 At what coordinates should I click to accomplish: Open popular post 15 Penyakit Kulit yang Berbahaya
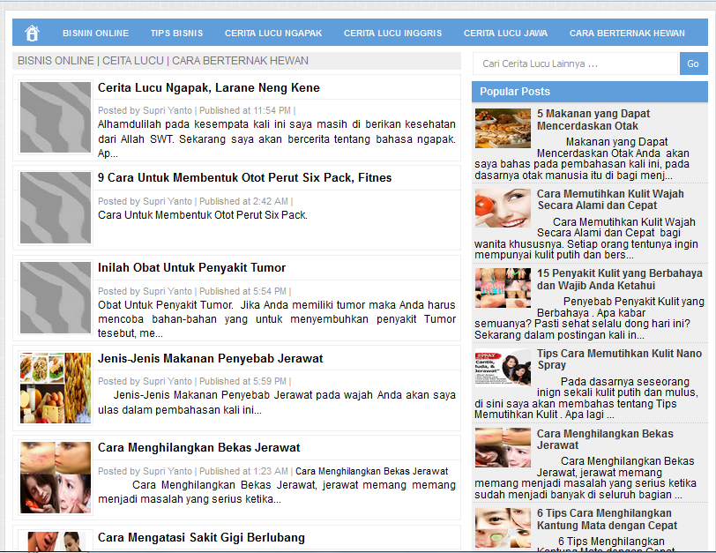(x=619, y=279)
